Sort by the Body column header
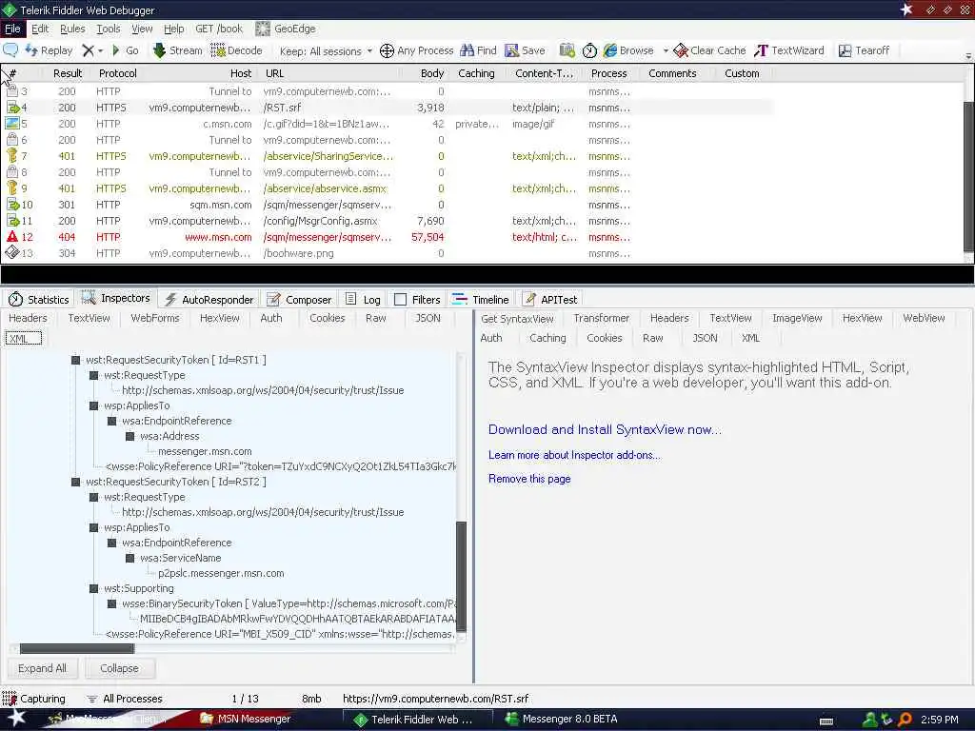 (431, 73)
